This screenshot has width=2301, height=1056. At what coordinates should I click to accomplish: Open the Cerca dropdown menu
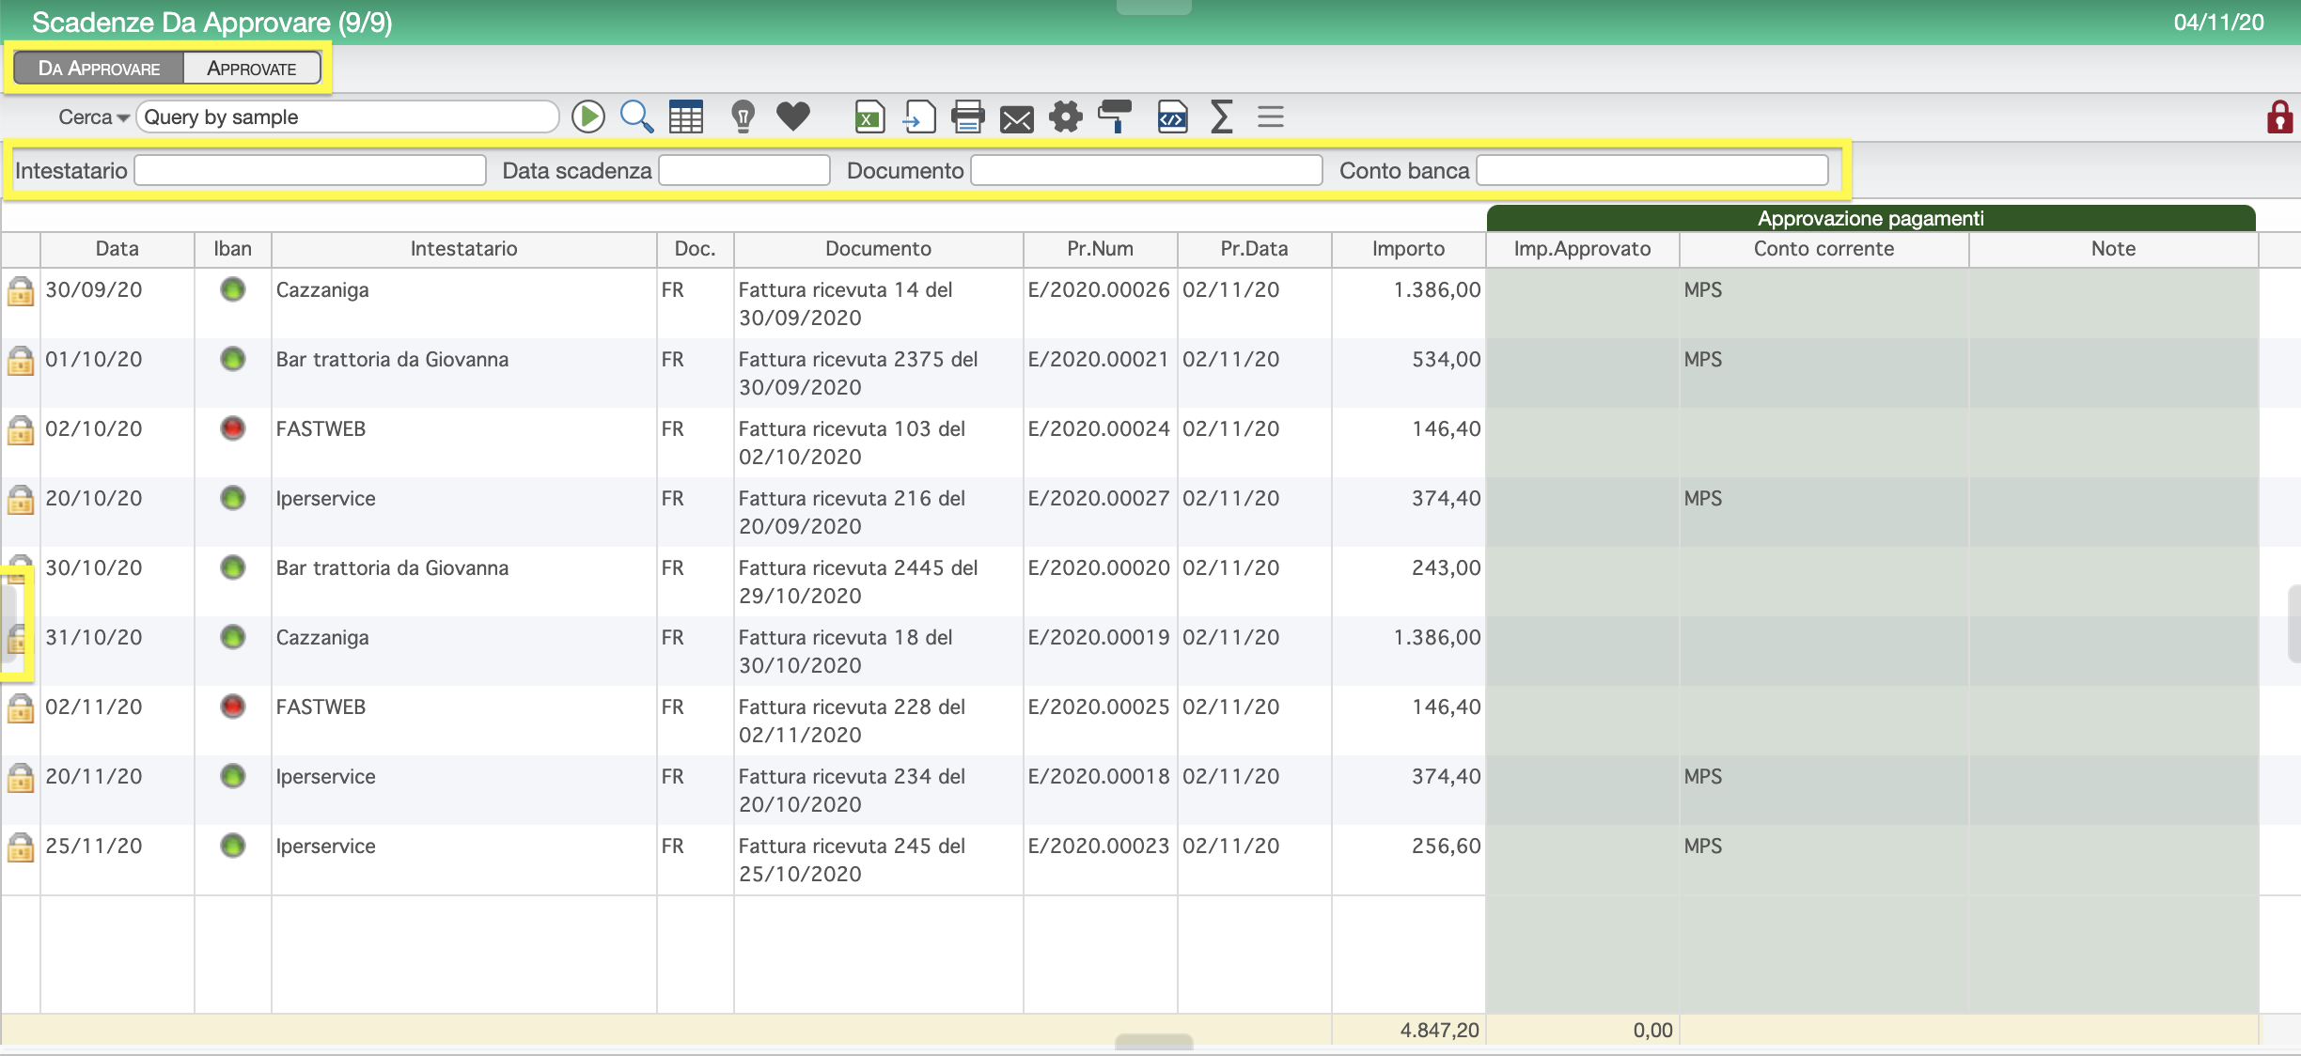point(94,117)
